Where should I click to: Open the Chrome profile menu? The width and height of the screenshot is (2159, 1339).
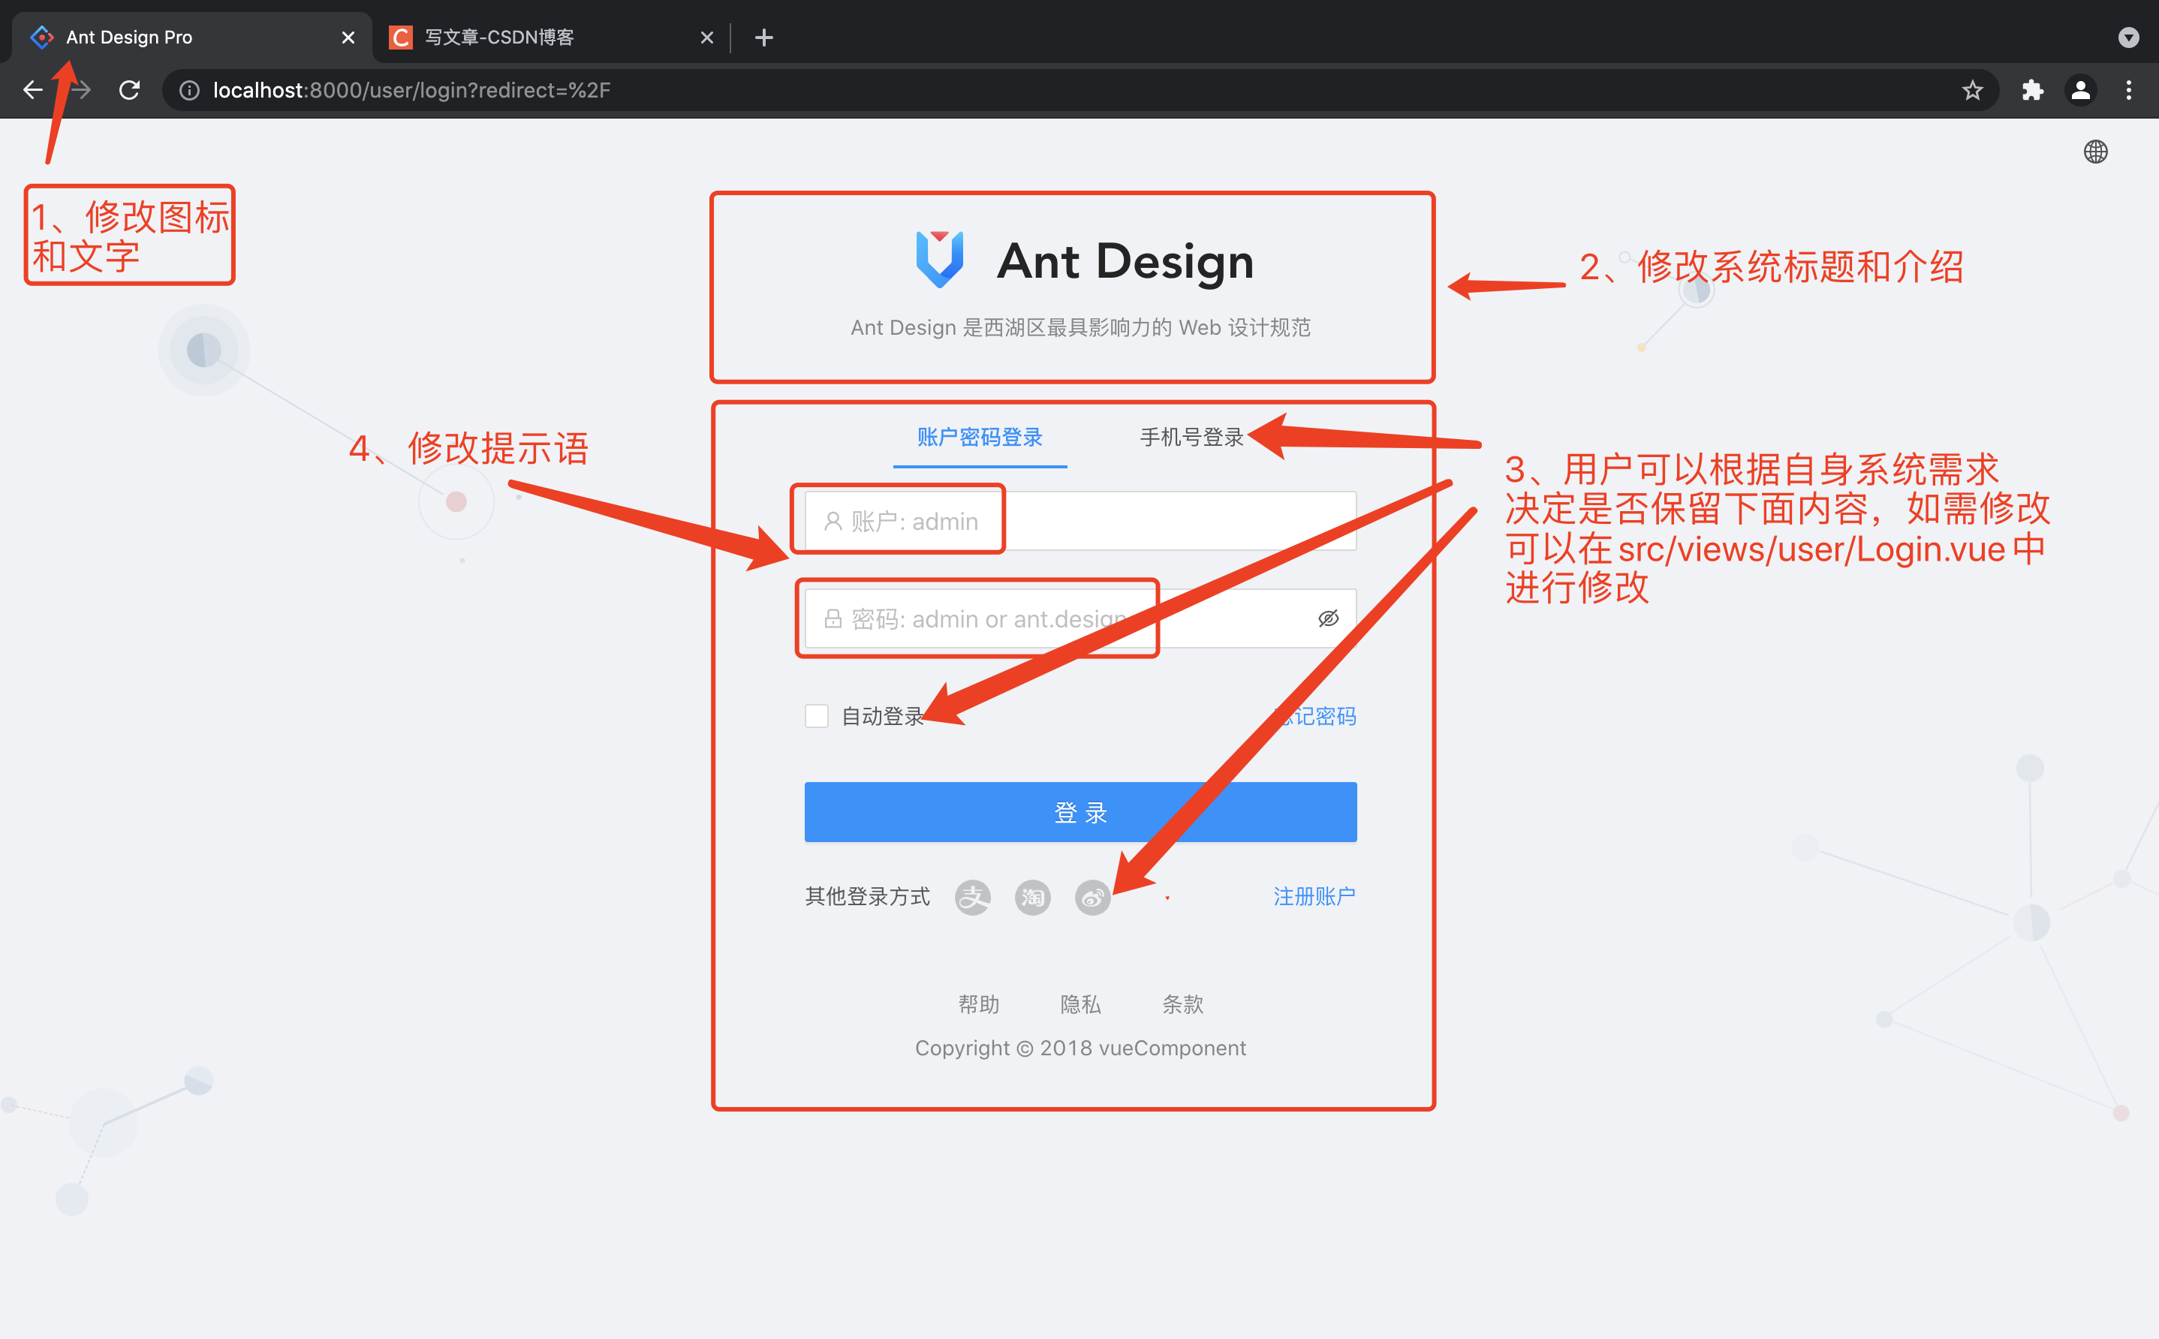click(2079, 89)
